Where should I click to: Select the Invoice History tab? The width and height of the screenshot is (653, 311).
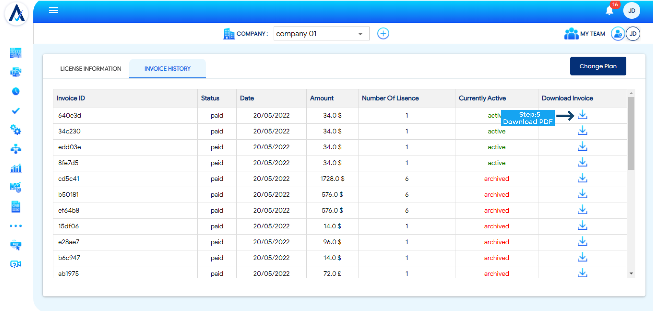pyautogui.click(x=167, y=69)
